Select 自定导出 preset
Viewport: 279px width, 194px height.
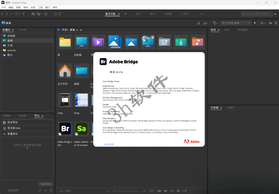tap(27, 122)
